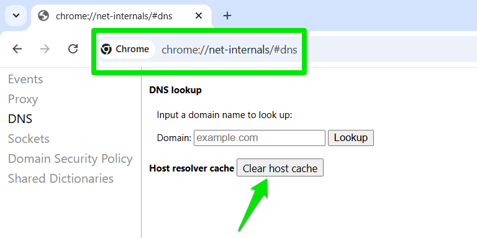Viewport: 477px width, 238px height.
Task: Close the net-internals tab
Action: (x=199, y=16)
